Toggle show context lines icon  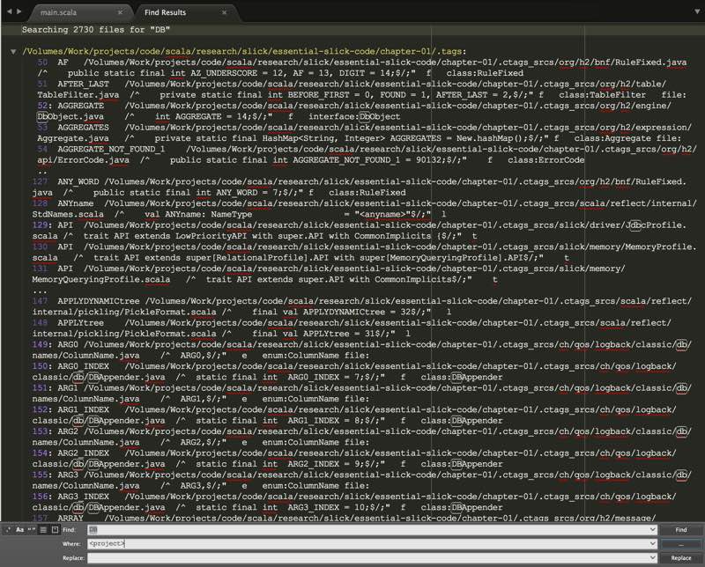click(x=42, y=530)
